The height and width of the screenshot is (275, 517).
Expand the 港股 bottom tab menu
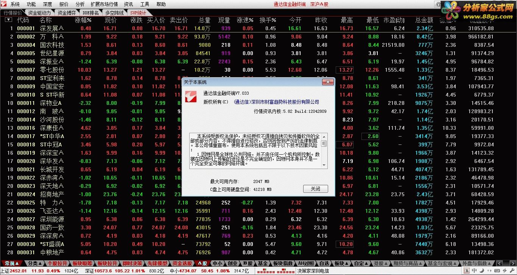click(x=380, y=263)
